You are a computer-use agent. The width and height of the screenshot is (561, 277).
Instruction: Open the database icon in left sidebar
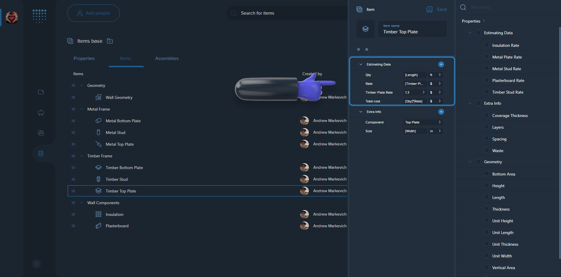41,154
